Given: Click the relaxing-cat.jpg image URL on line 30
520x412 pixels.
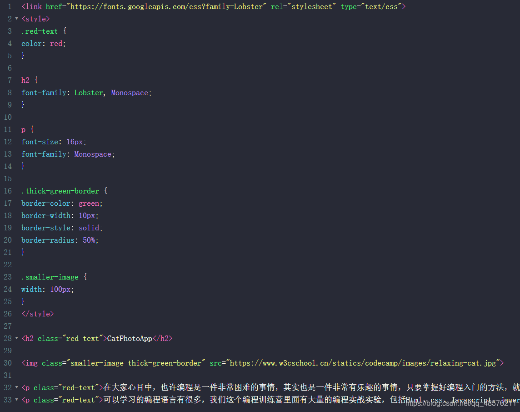Looking at the screenshot, I should [362, 363].
